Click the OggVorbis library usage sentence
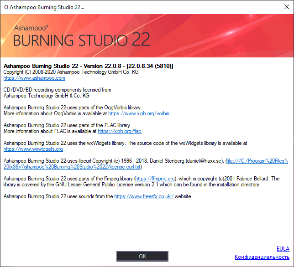The width and height of the screenshot is (294, 267). click(73, 108)
